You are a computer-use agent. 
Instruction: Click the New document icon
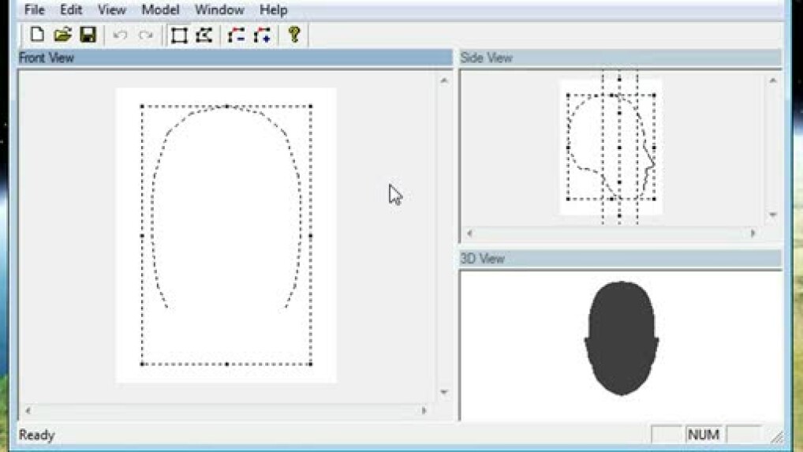click(x=36, y=35)
